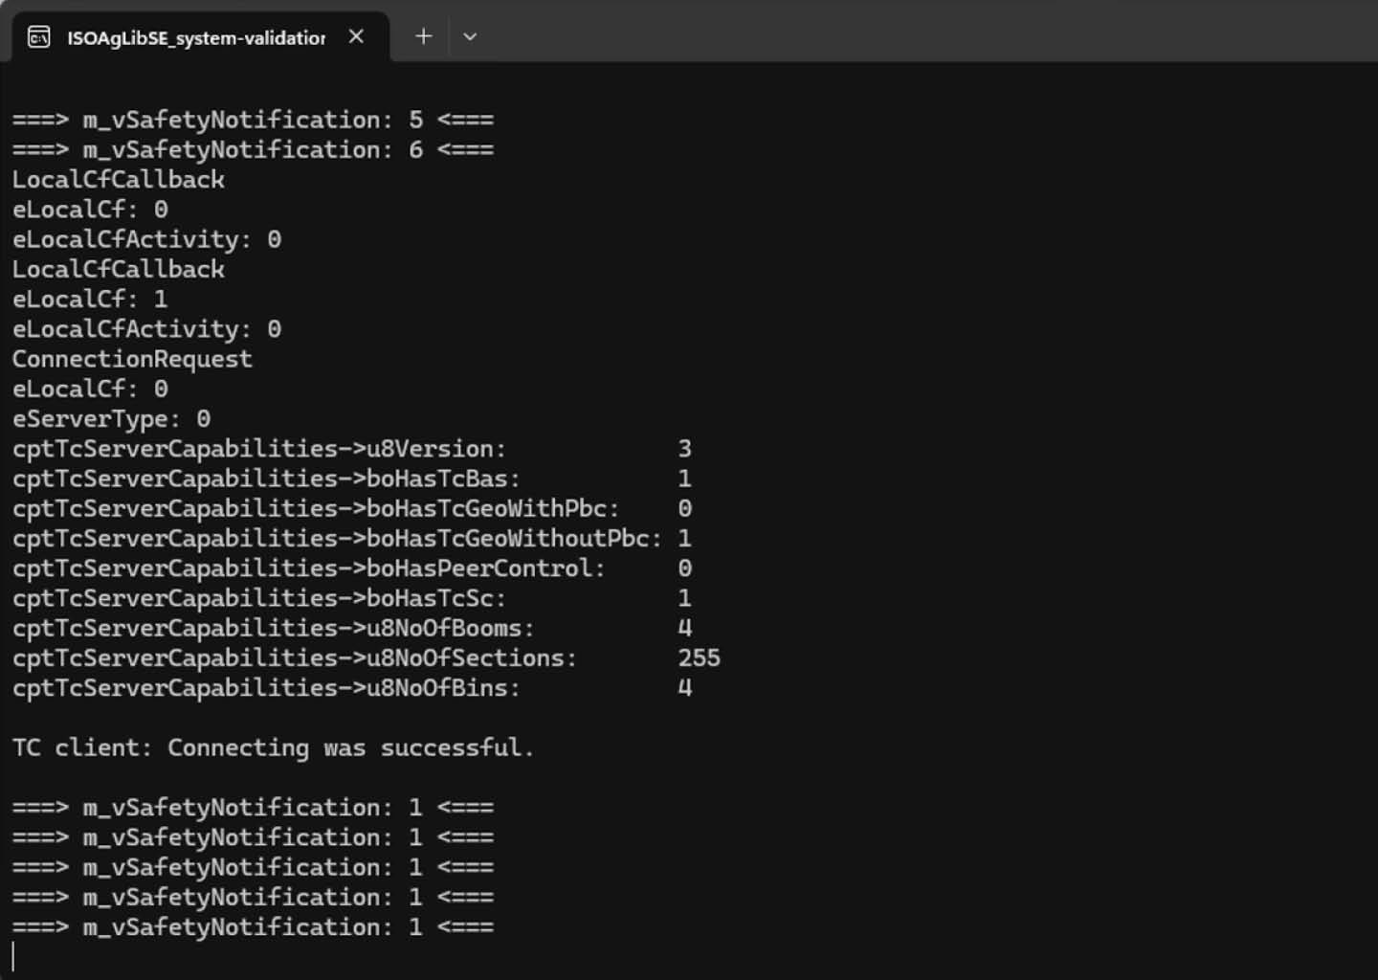
Task: Click the first LocalCfCallback line
Action: (x=118, y=179)
